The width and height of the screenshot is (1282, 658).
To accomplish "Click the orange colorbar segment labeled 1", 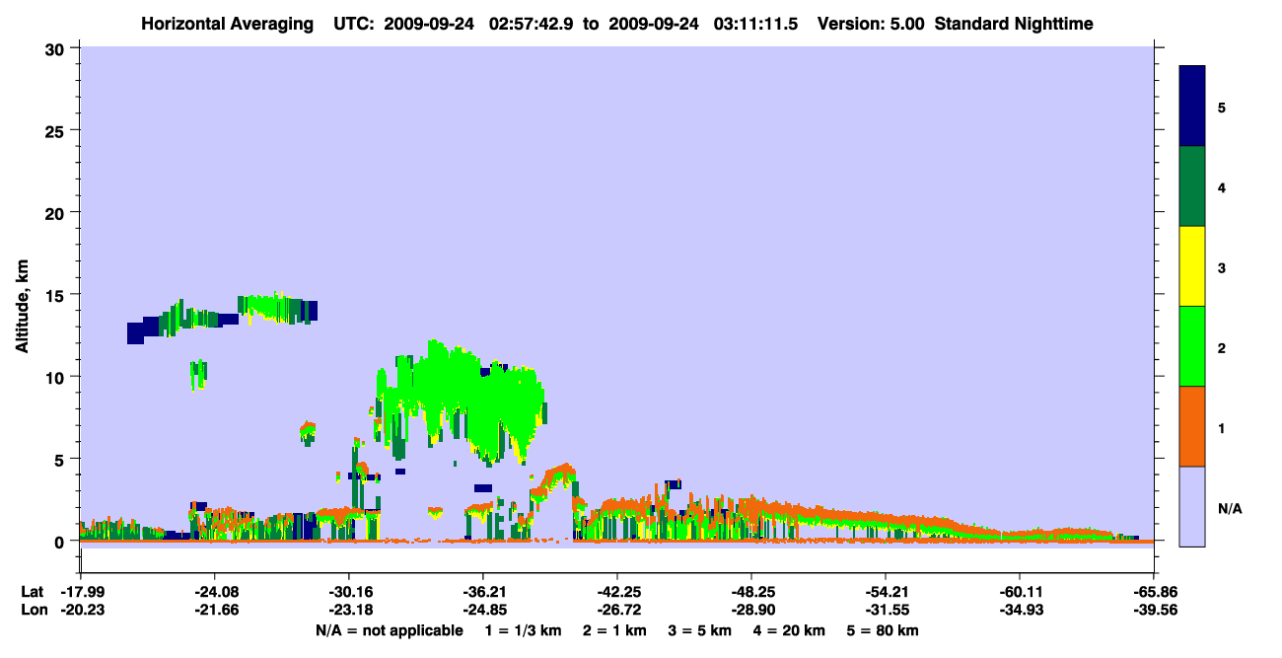I will [x=1192, y=426].
